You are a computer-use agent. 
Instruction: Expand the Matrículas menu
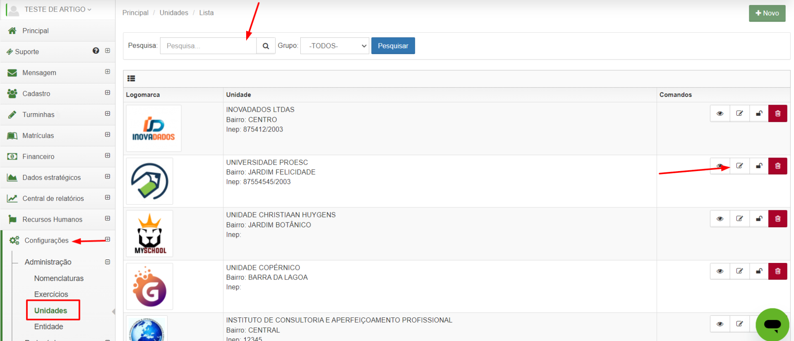[108, 134]
